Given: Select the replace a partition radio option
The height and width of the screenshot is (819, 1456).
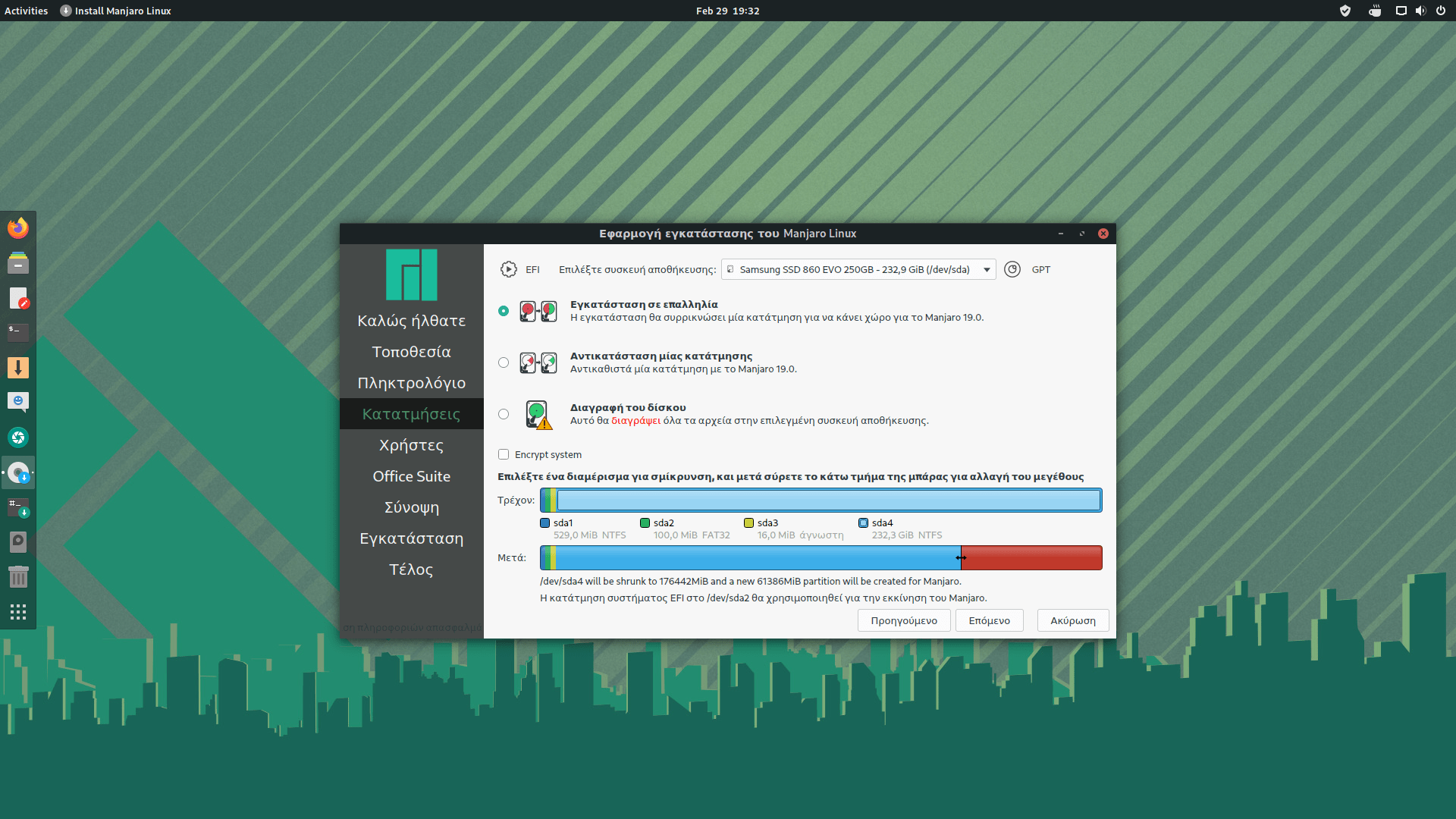Looking at the screenshot, I should pyautogui.click(x=504, y=362).
